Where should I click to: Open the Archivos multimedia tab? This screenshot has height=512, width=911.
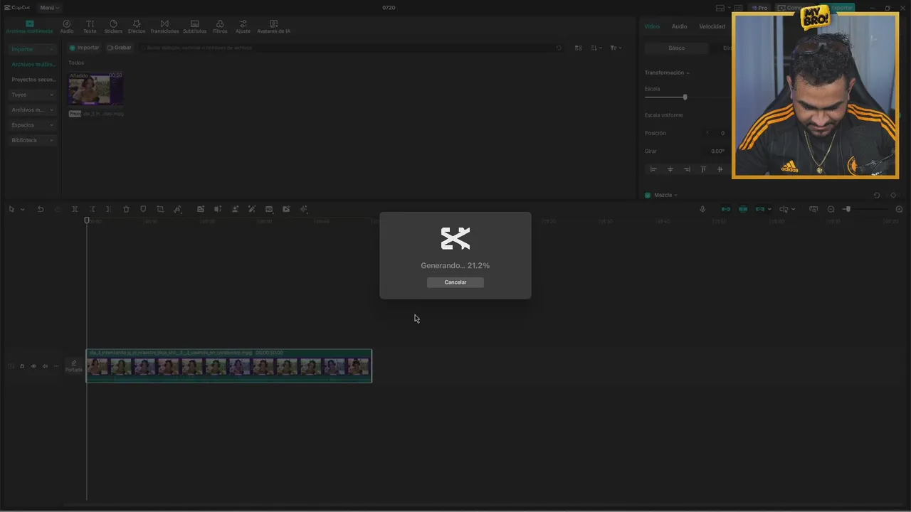click(29, 27)
